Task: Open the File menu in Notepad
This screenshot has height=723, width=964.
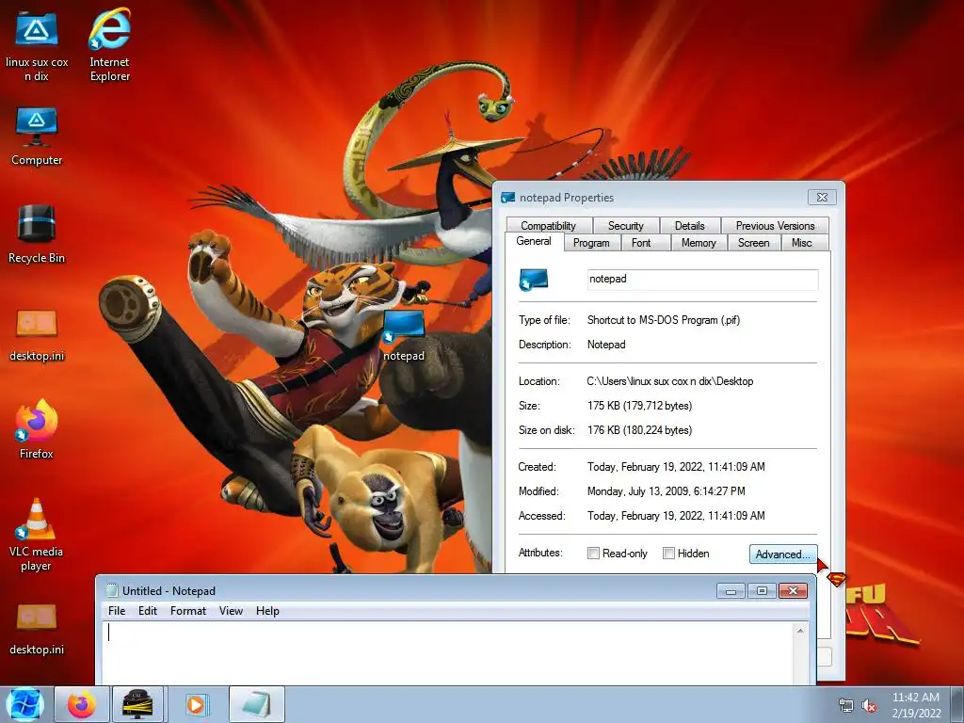Action: [116, 610]
